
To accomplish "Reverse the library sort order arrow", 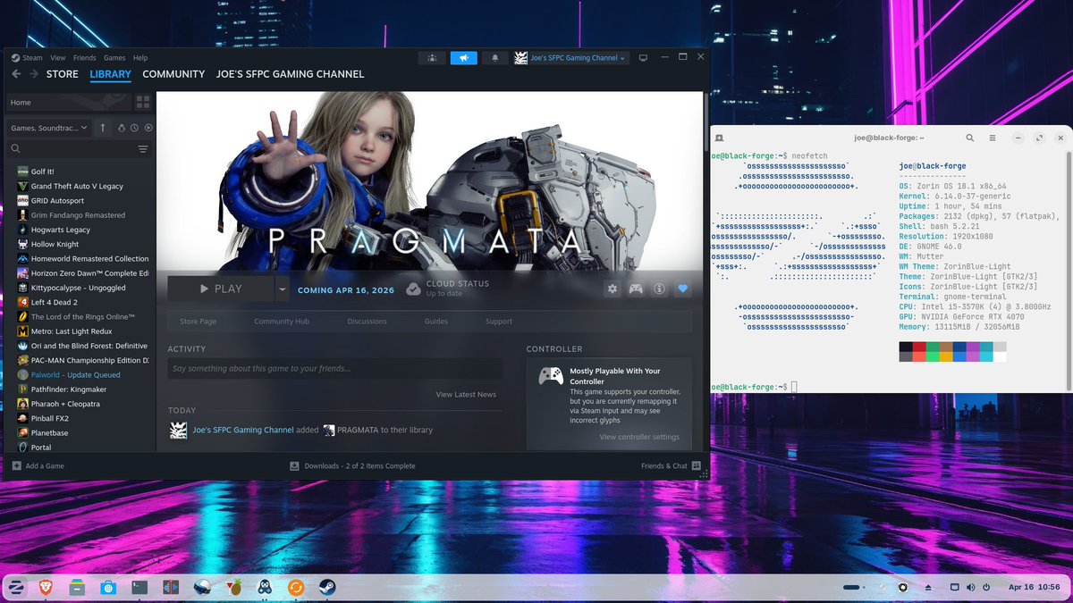I will click(x=103, y=128).
